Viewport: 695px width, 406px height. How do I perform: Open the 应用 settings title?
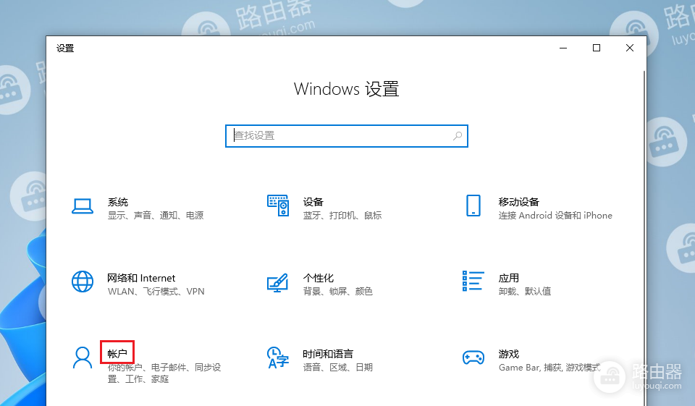click(509, 278)
